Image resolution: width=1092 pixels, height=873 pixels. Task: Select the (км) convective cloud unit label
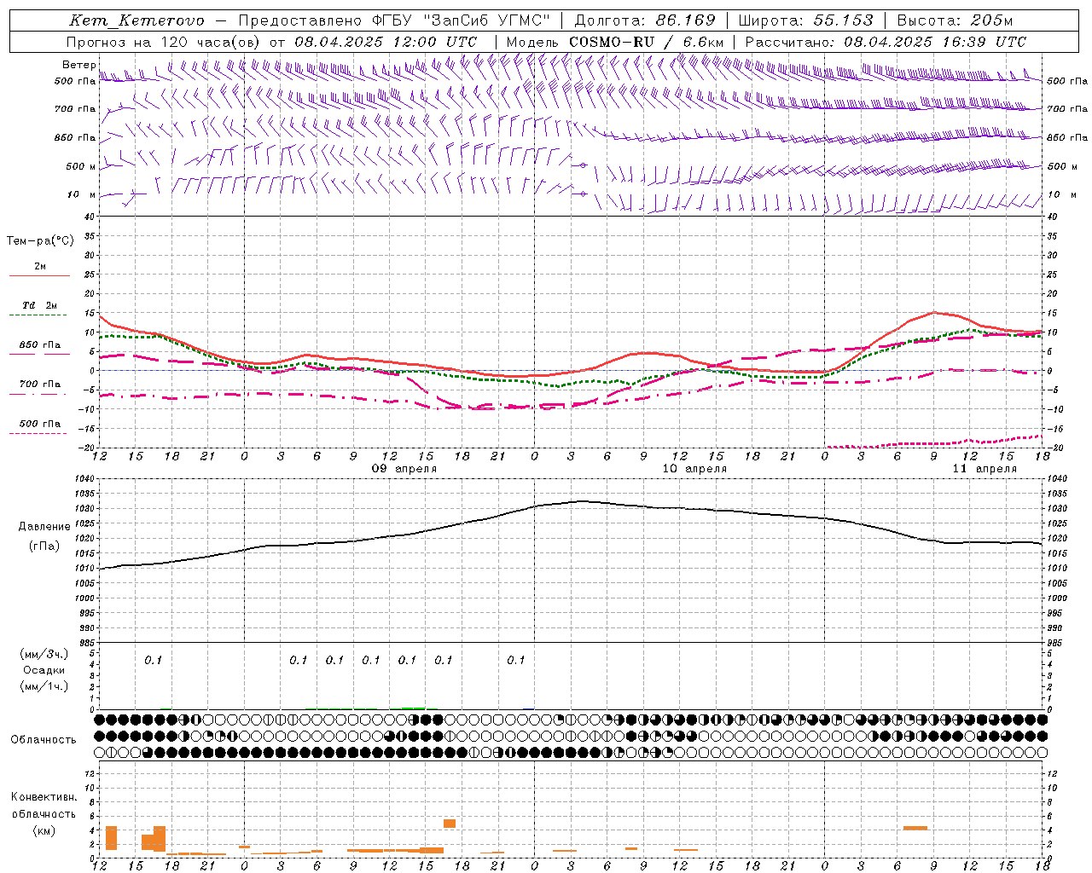44,830
